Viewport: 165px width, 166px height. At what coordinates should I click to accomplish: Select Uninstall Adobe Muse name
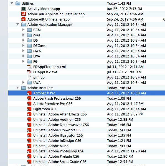click(x=51, y=146)
